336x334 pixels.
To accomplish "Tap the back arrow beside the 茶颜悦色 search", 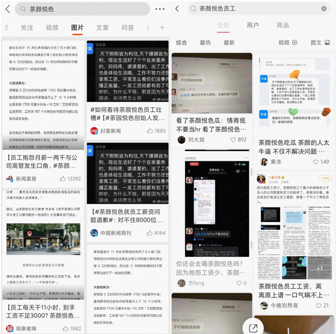I will pyautogui.click(x=8, y=9).
